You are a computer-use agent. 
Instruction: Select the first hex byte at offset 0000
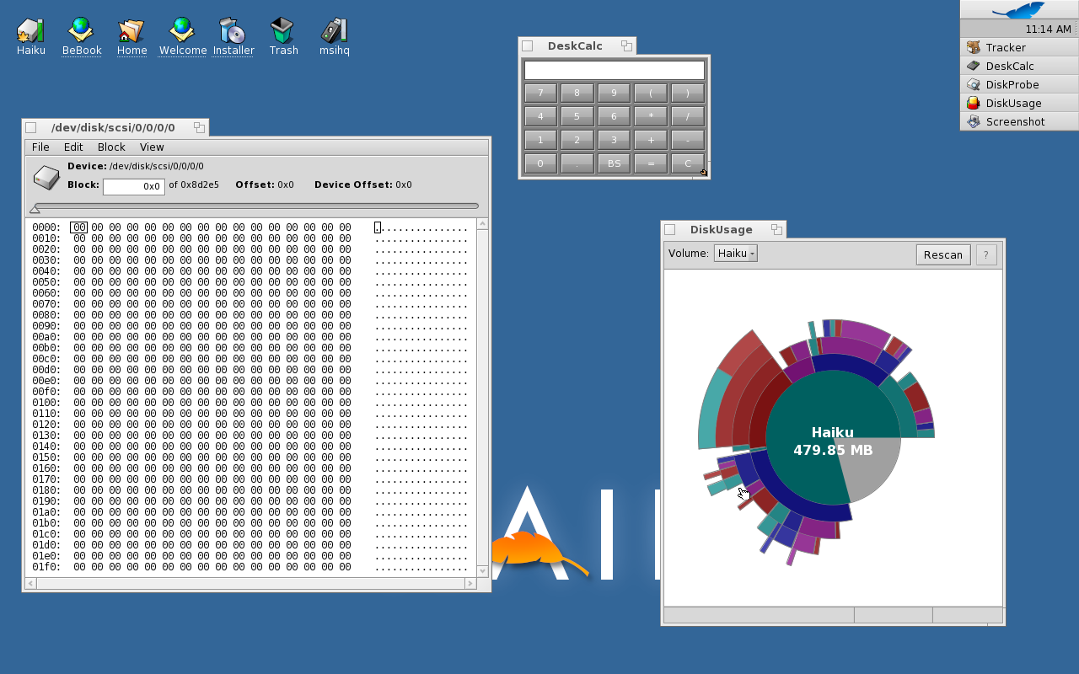[x=79, y=227]
